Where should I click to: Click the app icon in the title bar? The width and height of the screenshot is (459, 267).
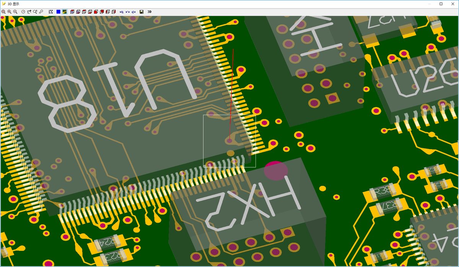point(4,4)
